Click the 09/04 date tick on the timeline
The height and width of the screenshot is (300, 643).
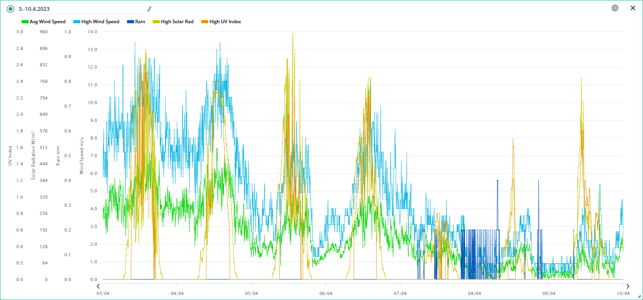point(549,293)
